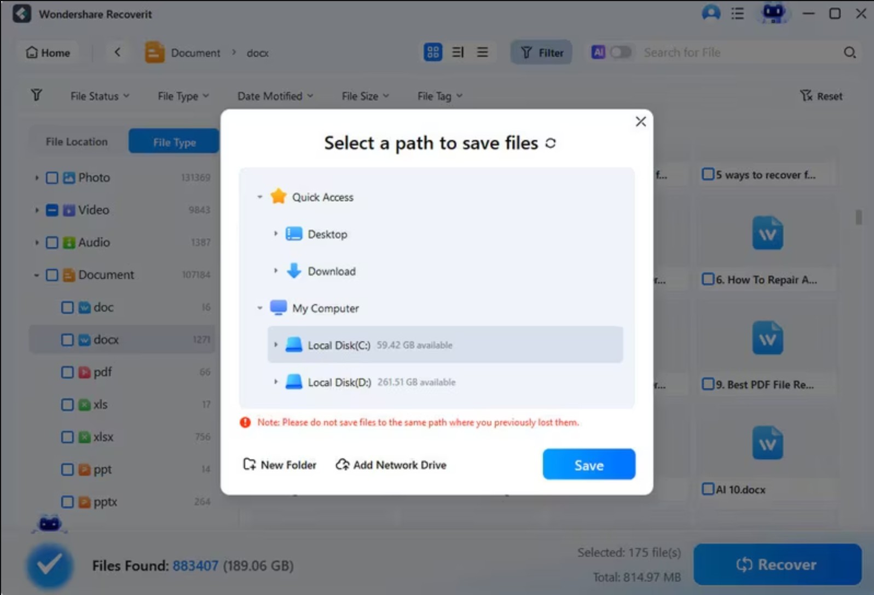This screenshot has width=874, height=595.
Task: Click the refresh icon beside dialog title
Action: click(x=551, y=143)
